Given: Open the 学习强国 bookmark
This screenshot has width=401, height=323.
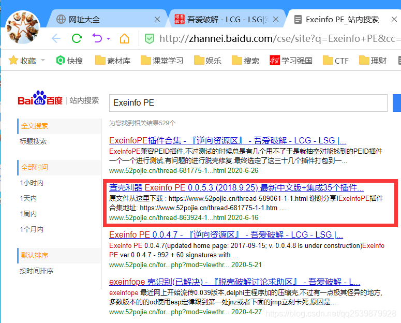Looking at the screenshot, I should 291,61.
